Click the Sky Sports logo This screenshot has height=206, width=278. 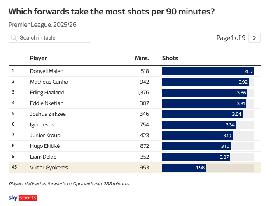(x=23, y=198)
